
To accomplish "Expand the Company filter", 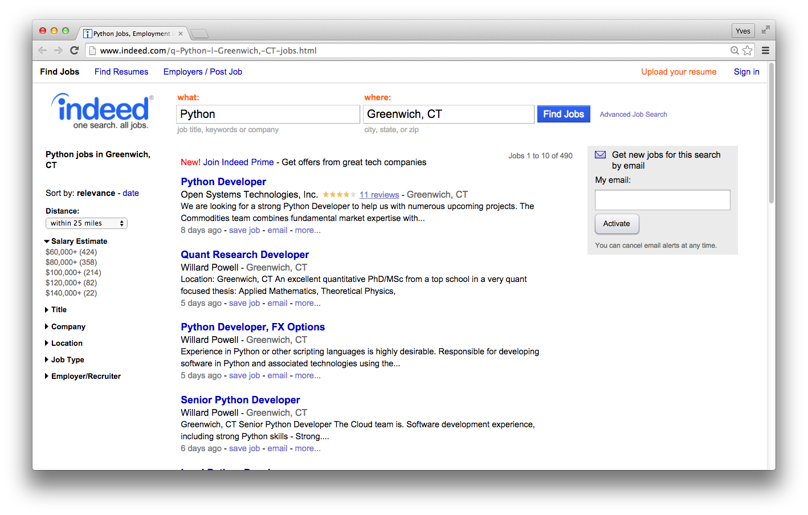I will (x=65, y=326).
